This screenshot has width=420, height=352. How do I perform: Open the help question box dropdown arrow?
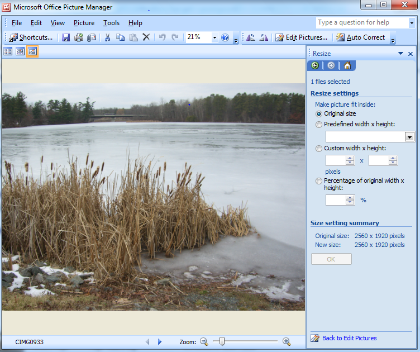pyautogui.click(x=412, y=23)
